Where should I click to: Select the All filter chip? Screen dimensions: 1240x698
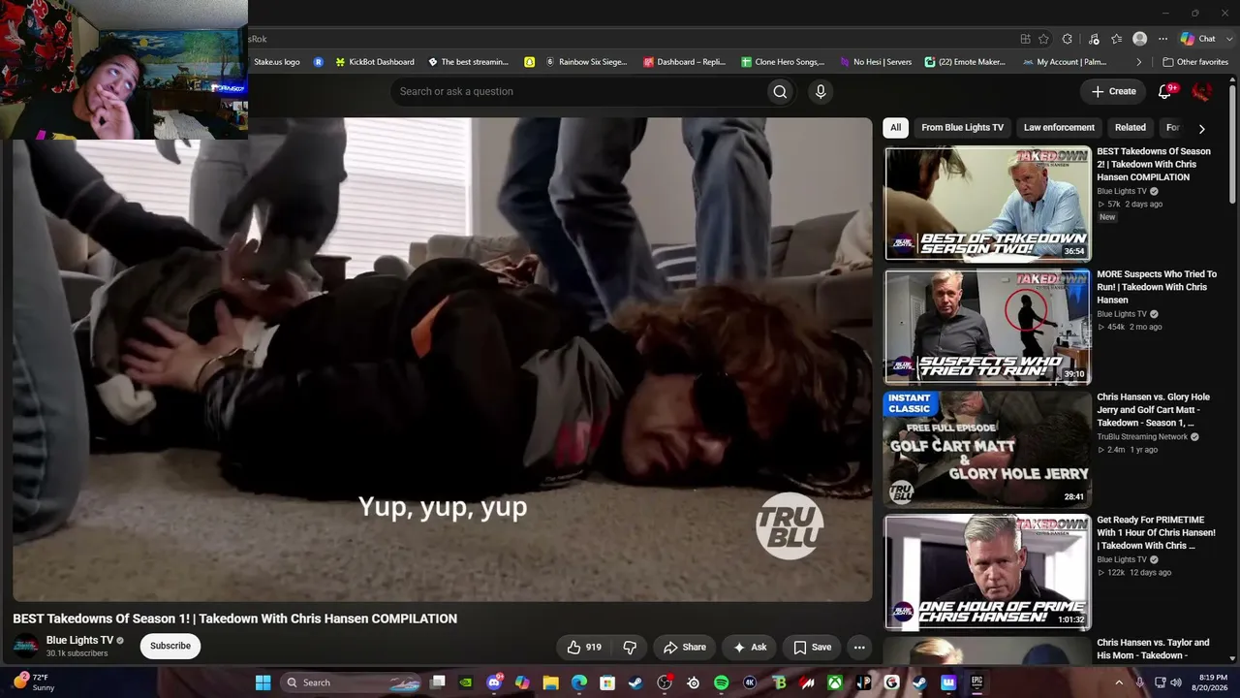coord(896,127)
